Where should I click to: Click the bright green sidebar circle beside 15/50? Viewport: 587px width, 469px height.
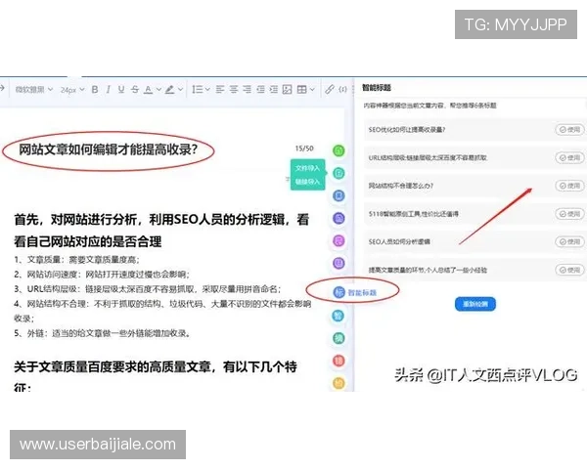point(339,150)
